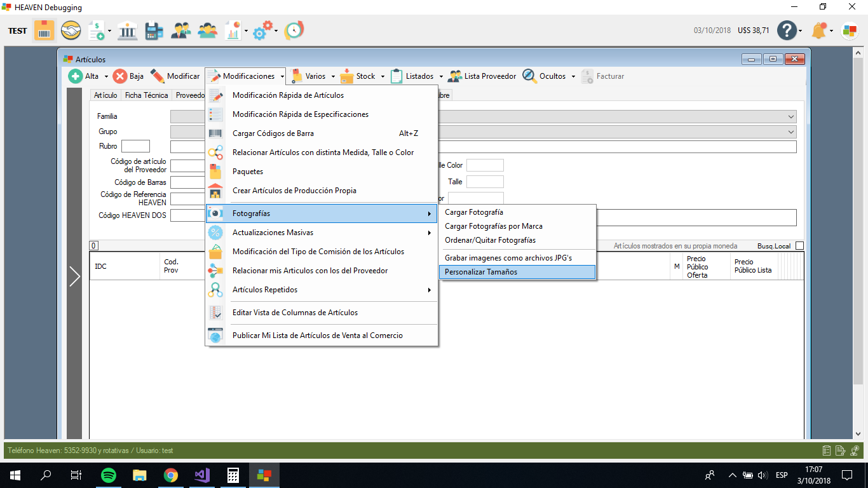Choose Publicar Mi Lista de Artículos
This screenshot has width=868, height=488.
[322, 335]
